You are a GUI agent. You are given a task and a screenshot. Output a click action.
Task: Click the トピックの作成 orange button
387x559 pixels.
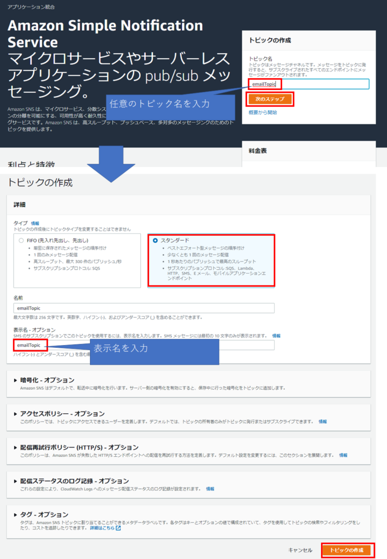[x=347, y=550]
